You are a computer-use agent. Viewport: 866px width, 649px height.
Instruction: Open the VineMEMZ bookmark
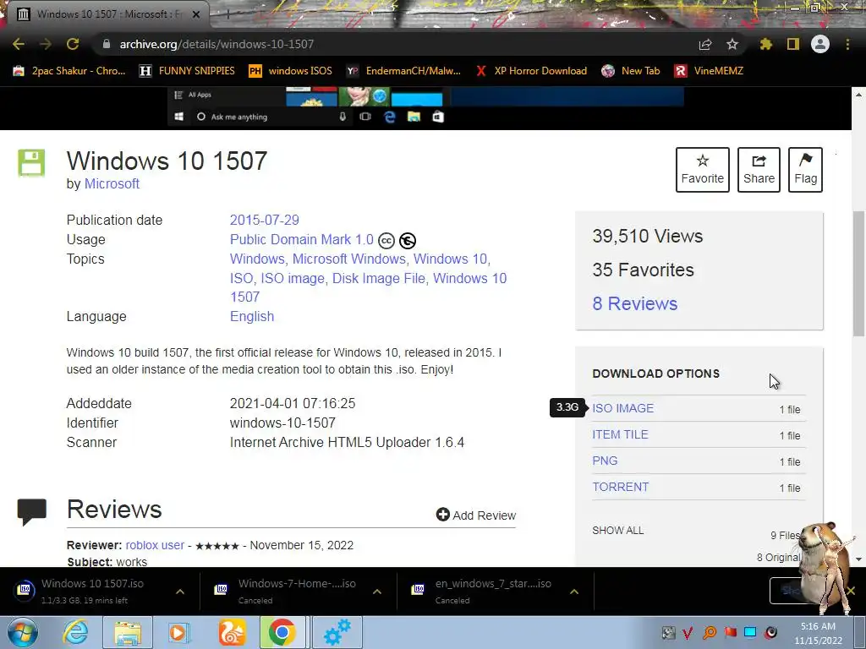pyautogui.click(x=709, y=71)
